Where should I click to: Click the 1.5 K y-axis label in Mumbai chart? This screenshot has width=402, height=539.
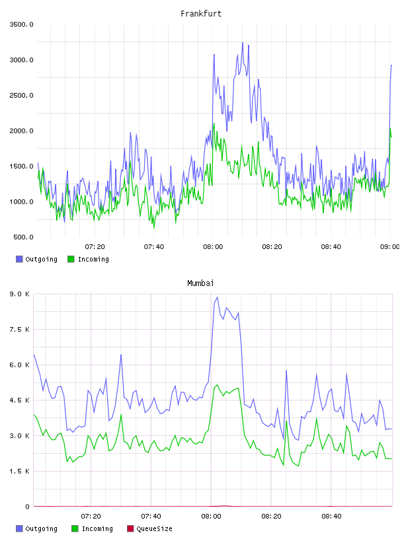click(x=19, y=471)
